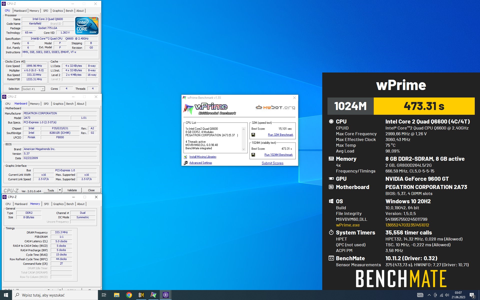
Task: Click the Memory icon in BenchMate panel
Action: coord(331,158)
